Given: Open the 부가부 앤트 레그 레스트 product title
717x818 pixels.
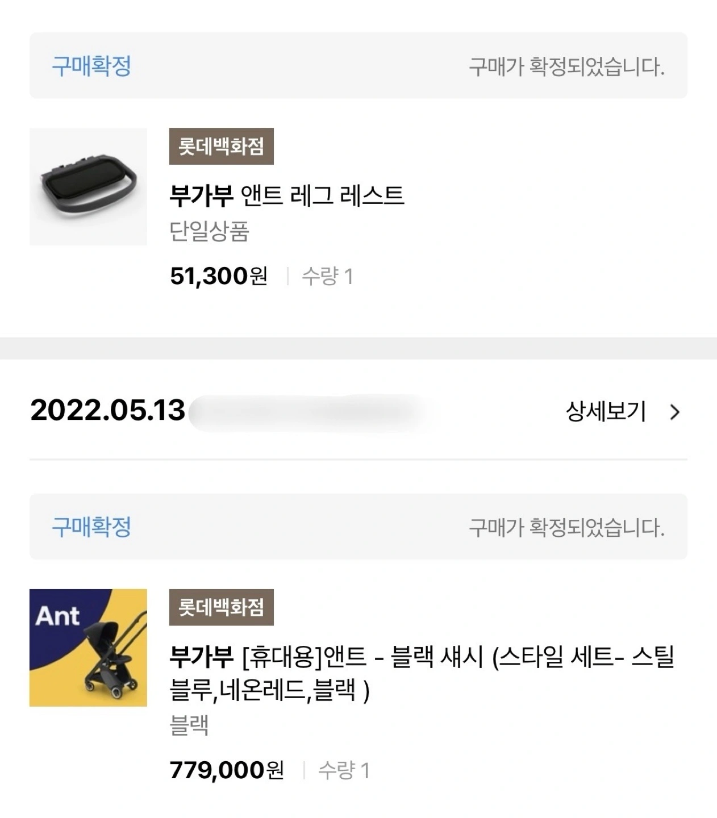Looking at the screenshot, I should (286, 195).
